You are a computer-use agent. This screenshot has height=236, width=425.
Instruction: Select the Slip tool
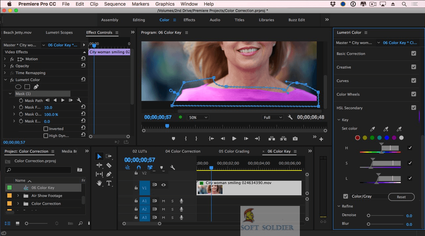(99, 174)
